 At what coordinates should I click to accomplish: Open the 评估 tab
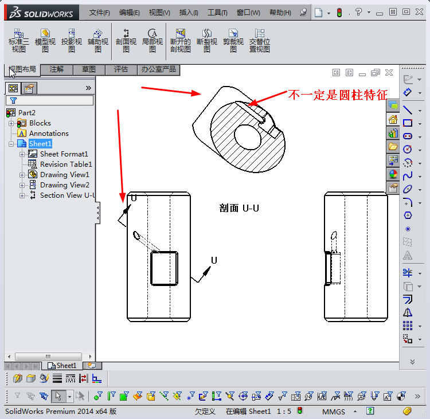121,69
